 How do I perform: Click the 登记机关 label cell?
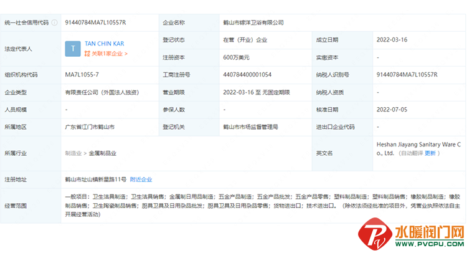point(189,127)
